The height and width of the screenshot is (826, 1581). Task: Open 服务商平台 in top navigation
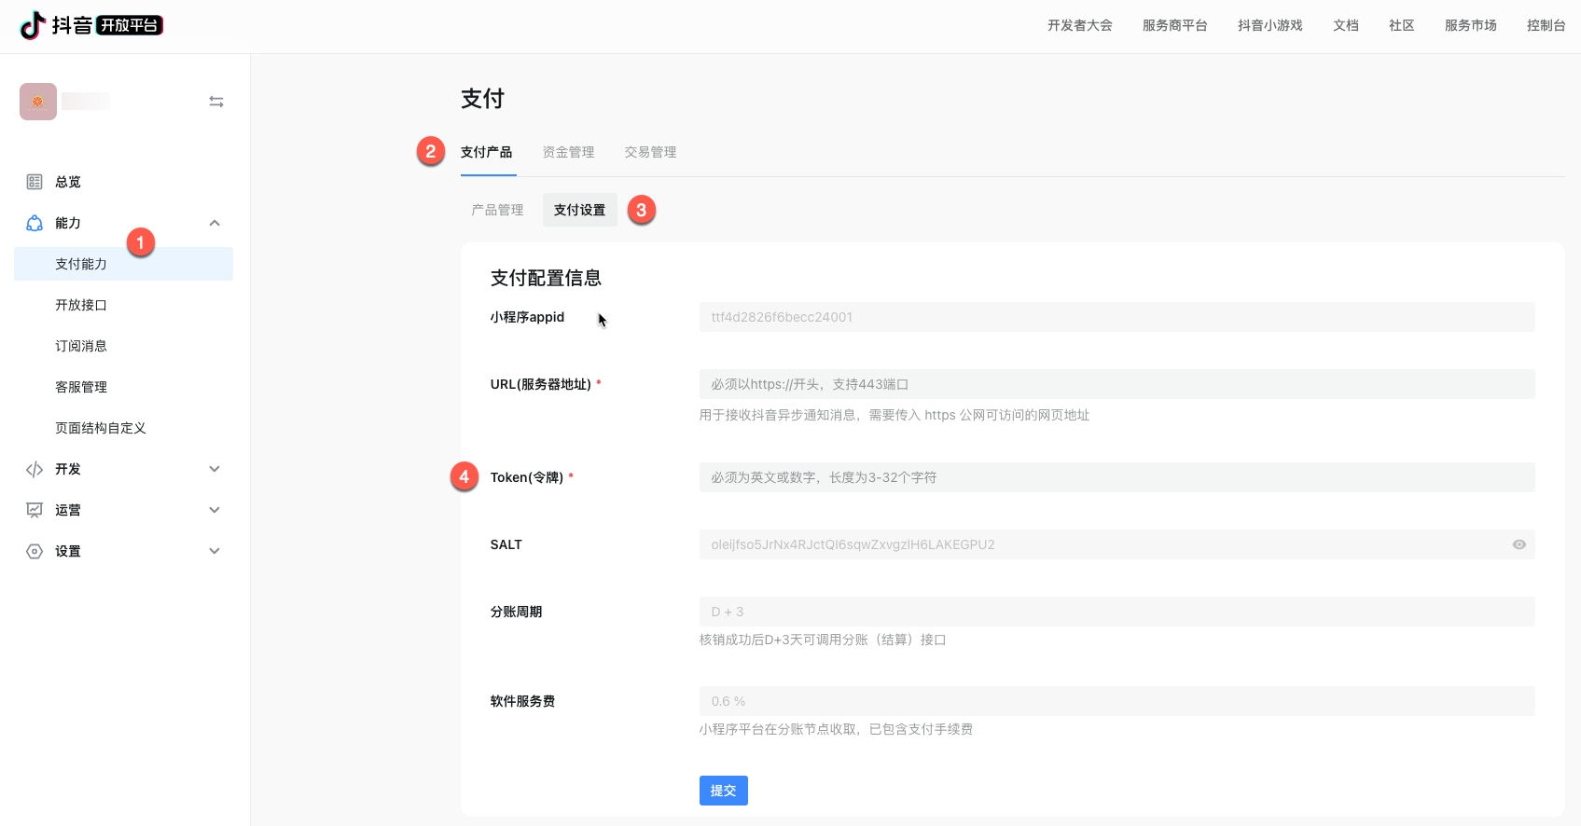click(1174, 25)
